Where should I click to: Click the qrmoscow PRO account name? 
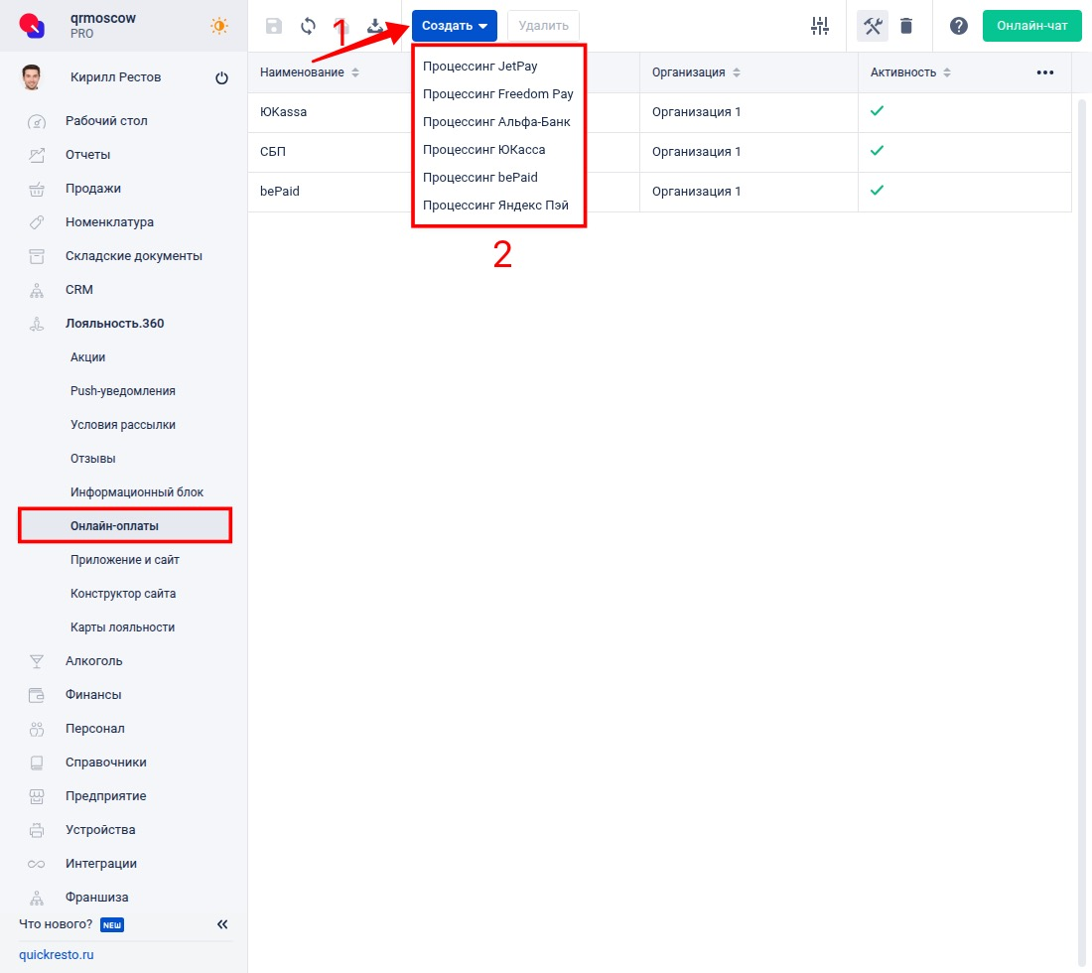click(x=103, y=25)
